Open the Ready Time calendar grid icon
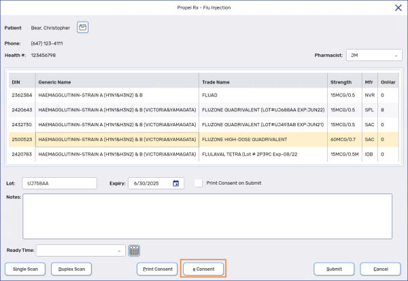Screen dimensions: 408x281 click(134, 250)
